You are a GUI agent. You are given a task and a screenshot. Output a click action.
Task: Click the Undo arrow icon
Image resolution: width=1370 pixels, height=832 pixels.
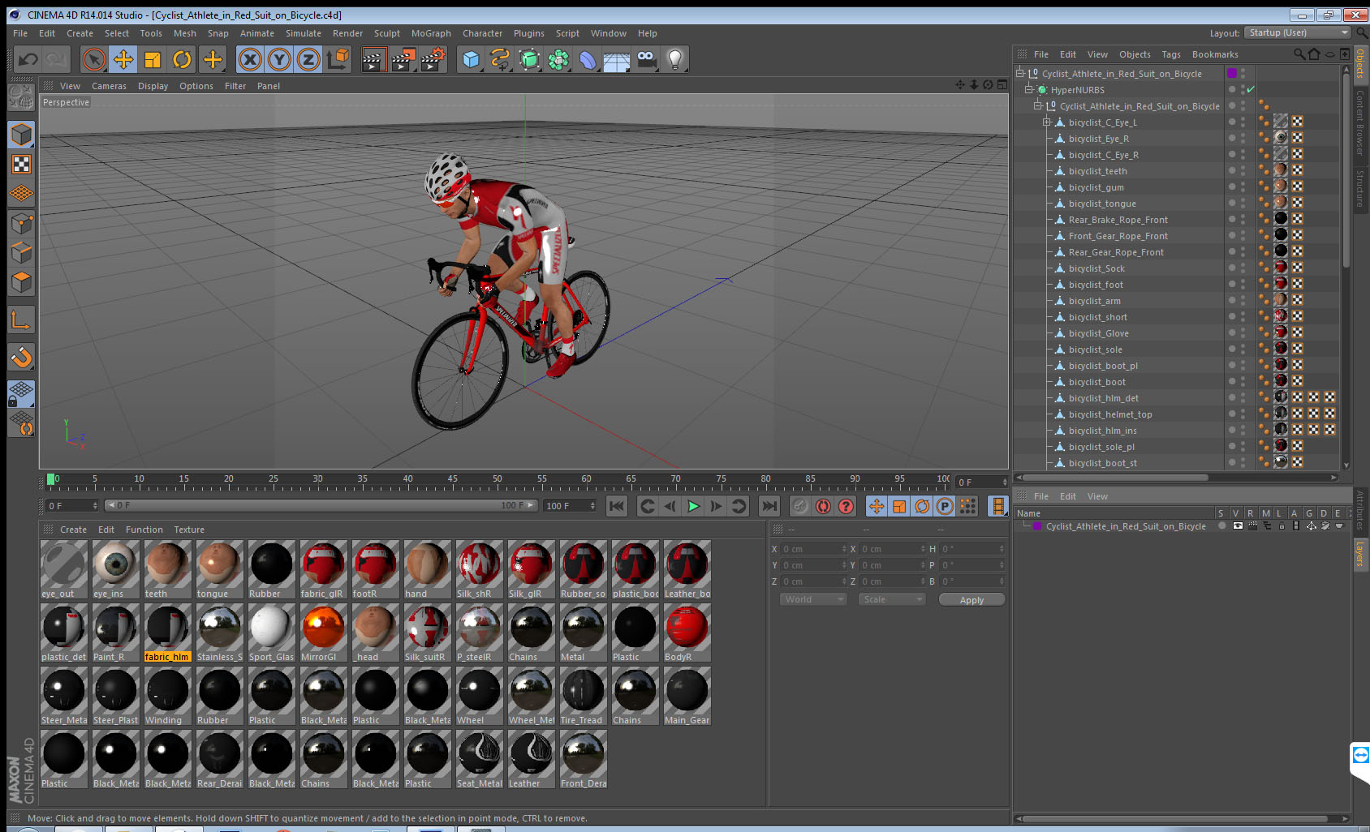coord(28,59)
